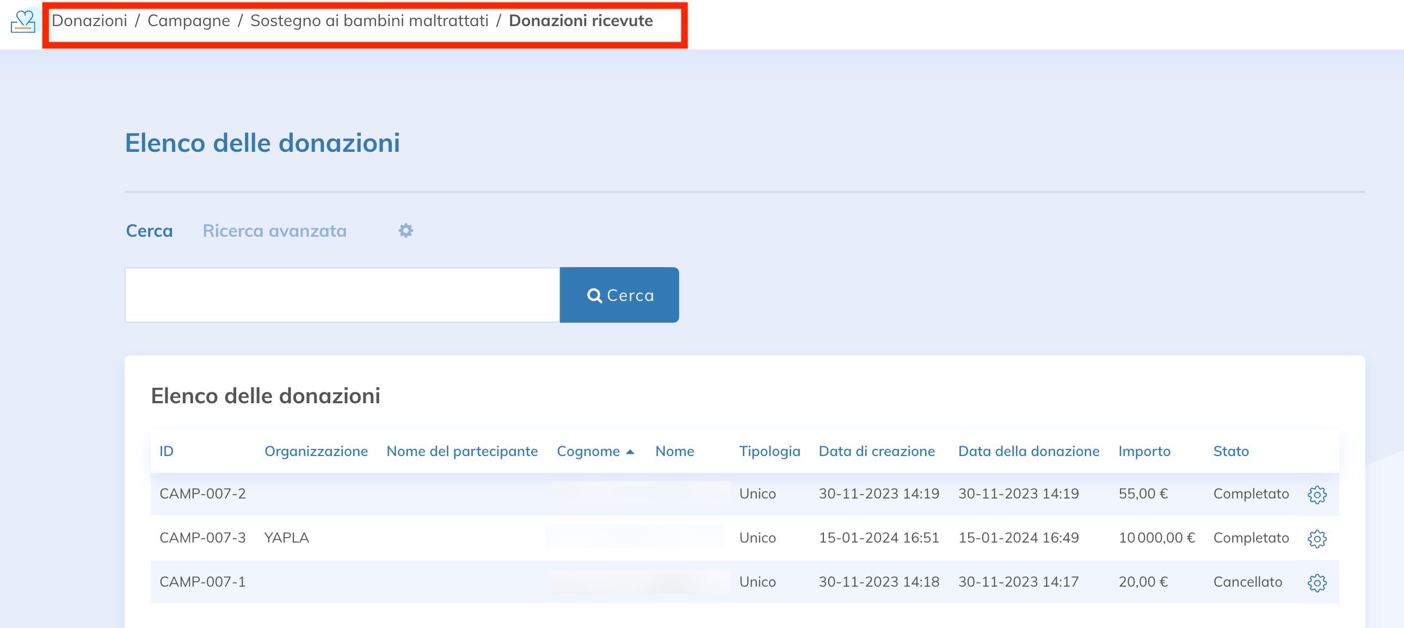Open Campagne breadcrumb link
Image resolution: width=1404 pixels, height=628 pixels.
[189, 21]
